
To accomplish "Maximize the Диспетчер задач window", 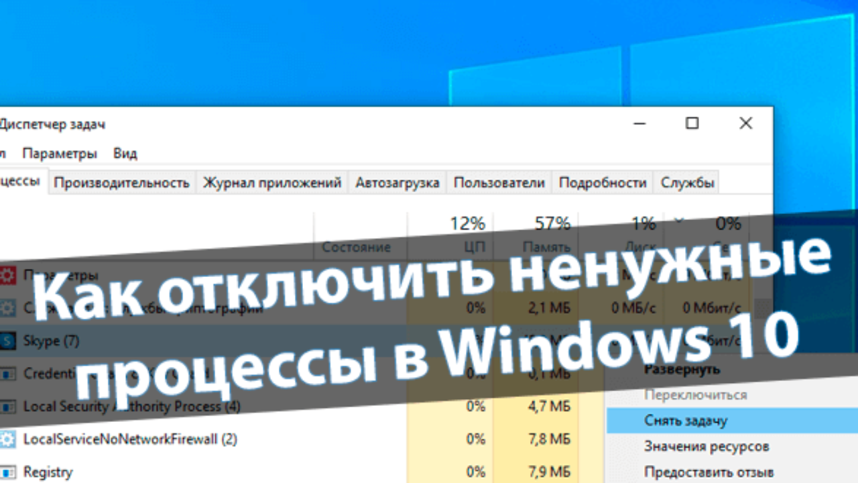I will (692, 123).
